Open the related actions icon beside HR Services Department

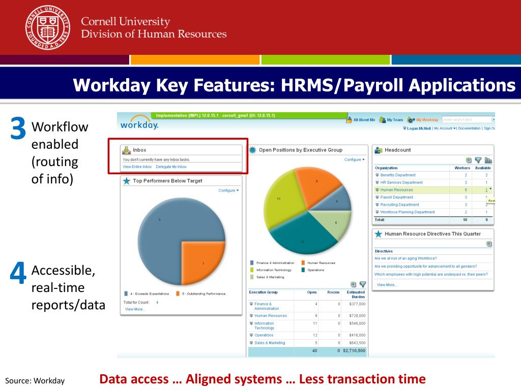[377, 182]
